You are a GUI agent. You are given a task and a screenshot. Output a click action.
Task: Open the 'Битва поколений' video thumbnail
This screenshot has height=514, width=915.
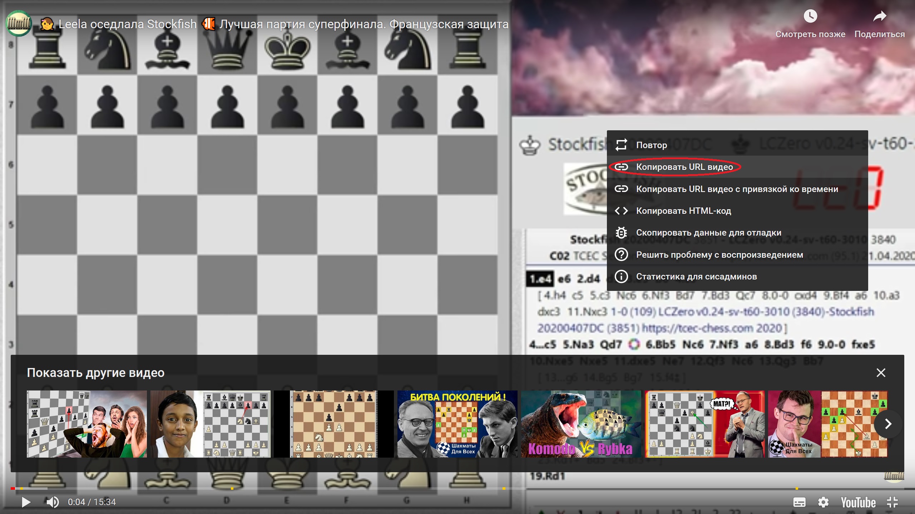point(457,424)
